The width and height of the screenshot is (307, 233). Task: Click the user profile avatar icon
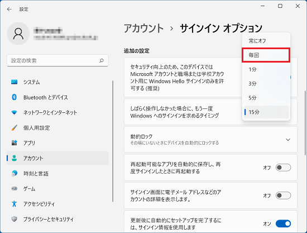point(18,34)
